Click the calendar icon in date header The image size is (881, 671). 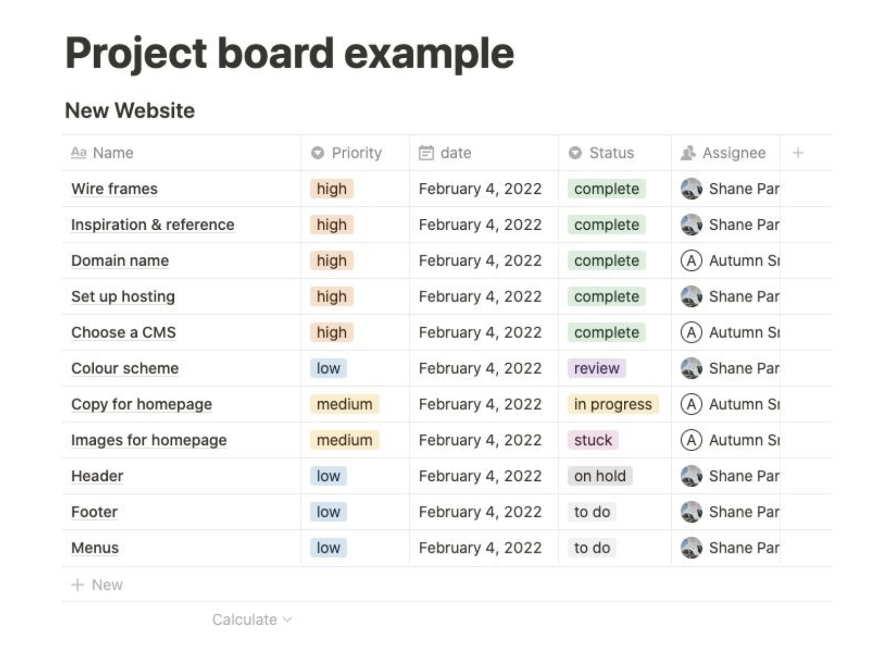tap(426, 153)
